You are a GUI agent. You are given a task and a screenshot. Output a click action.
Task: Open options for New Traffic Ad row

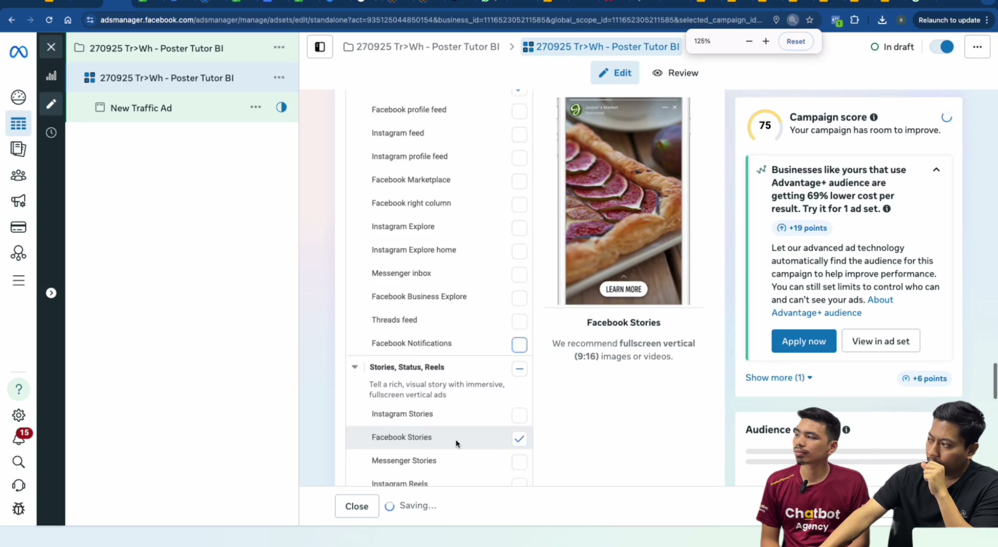tap(256, 107)
